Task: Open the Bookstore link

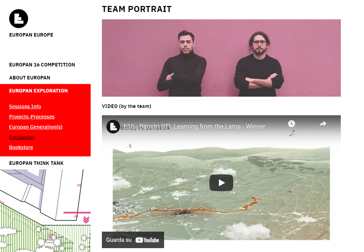Action: click(x=21, y=148)
